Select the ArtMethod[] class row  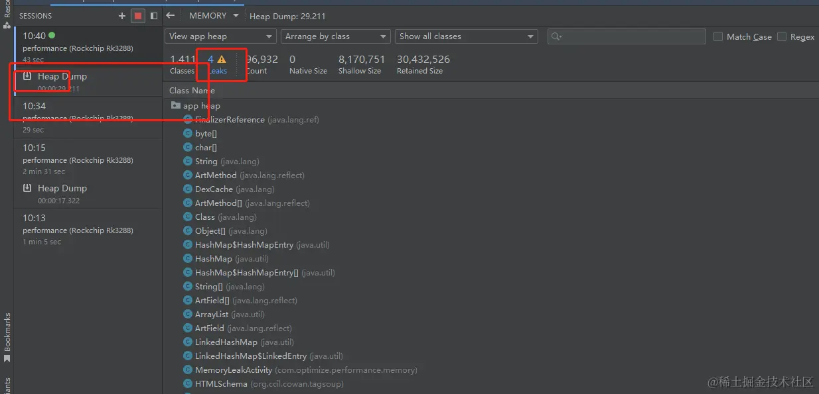coord(490,203)
